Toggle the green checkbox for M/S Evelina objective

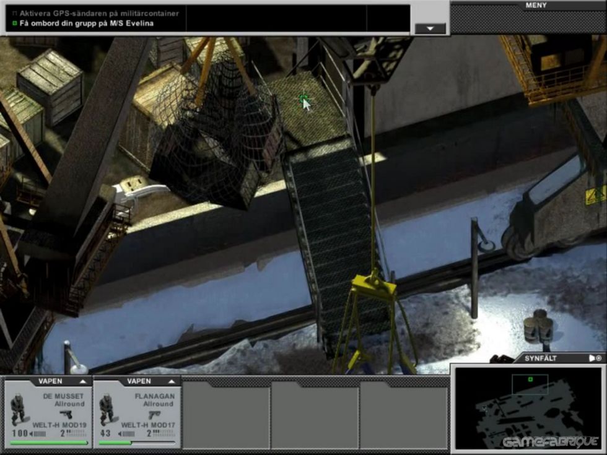(x=15, y=24)
